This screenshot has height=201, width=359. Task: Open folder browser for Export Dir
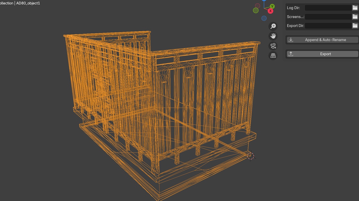[355, 26]
